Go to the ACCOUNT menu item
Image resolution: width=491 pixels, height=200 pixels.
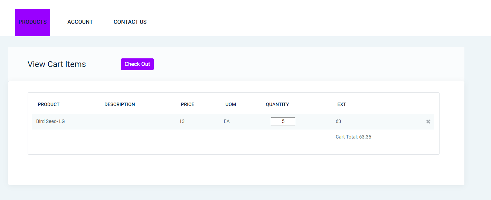pos(80,22)
